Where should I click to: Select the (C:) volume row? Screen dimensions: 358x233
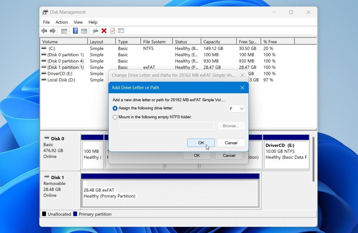[178, 49]
